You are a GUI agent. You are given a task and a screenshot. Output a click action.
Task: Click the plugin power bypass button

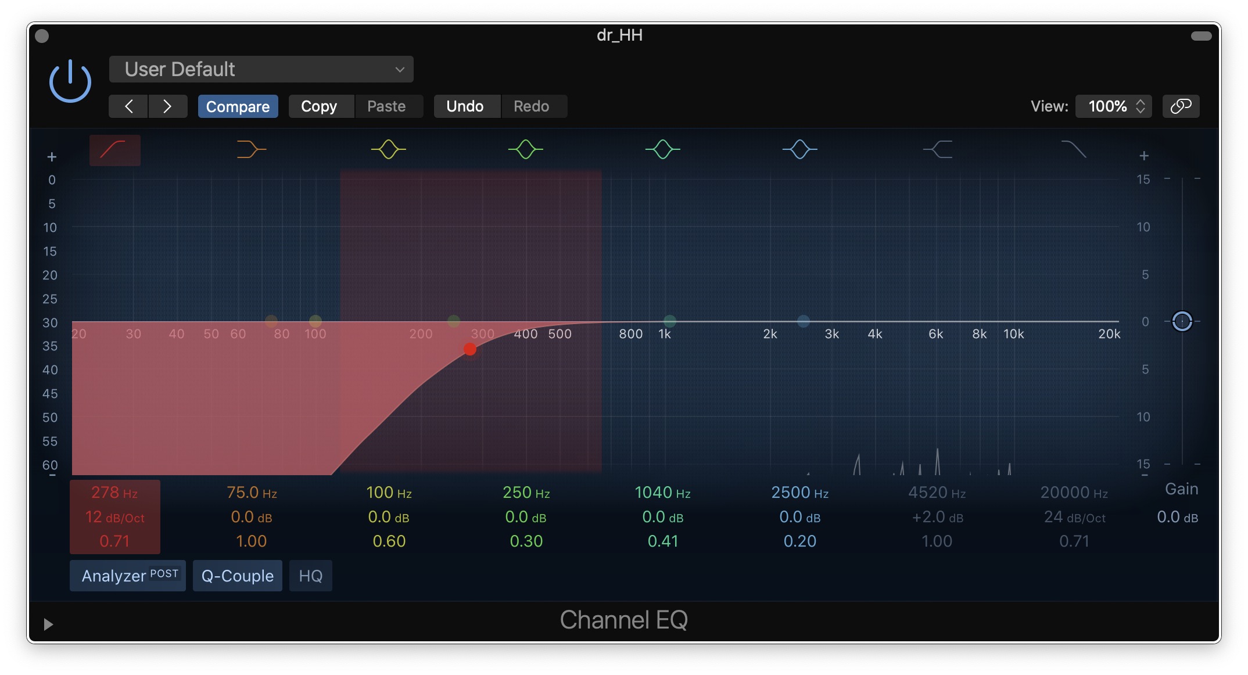(x=70, y=81)
